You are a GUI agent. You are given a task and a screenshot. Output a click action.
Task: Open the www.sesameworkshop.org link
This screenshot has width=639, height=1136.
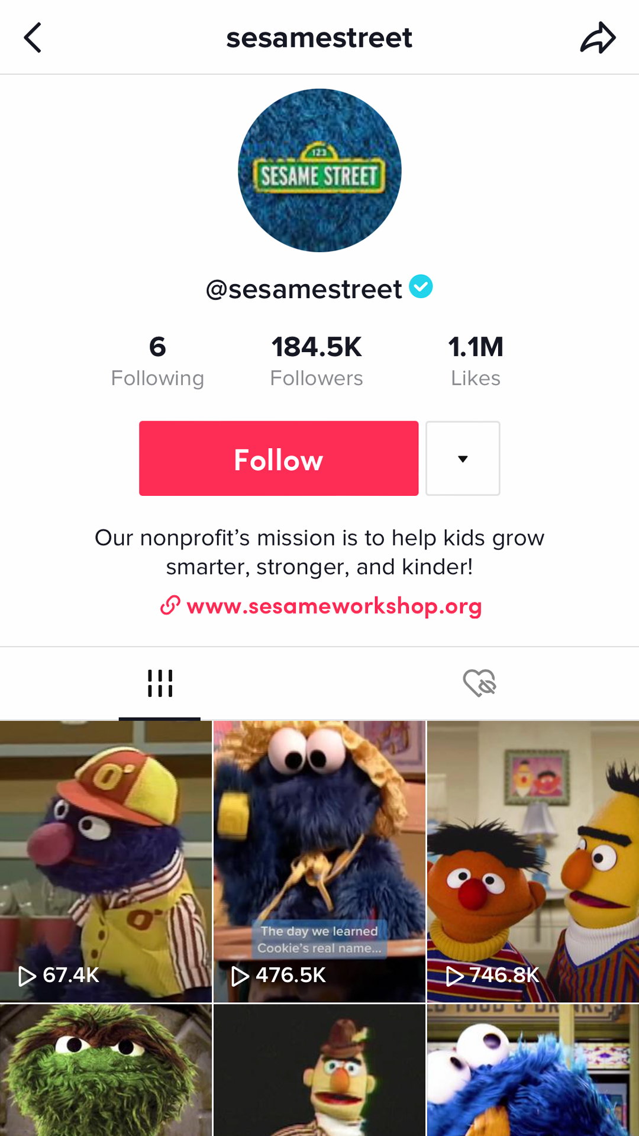(334, 606)
